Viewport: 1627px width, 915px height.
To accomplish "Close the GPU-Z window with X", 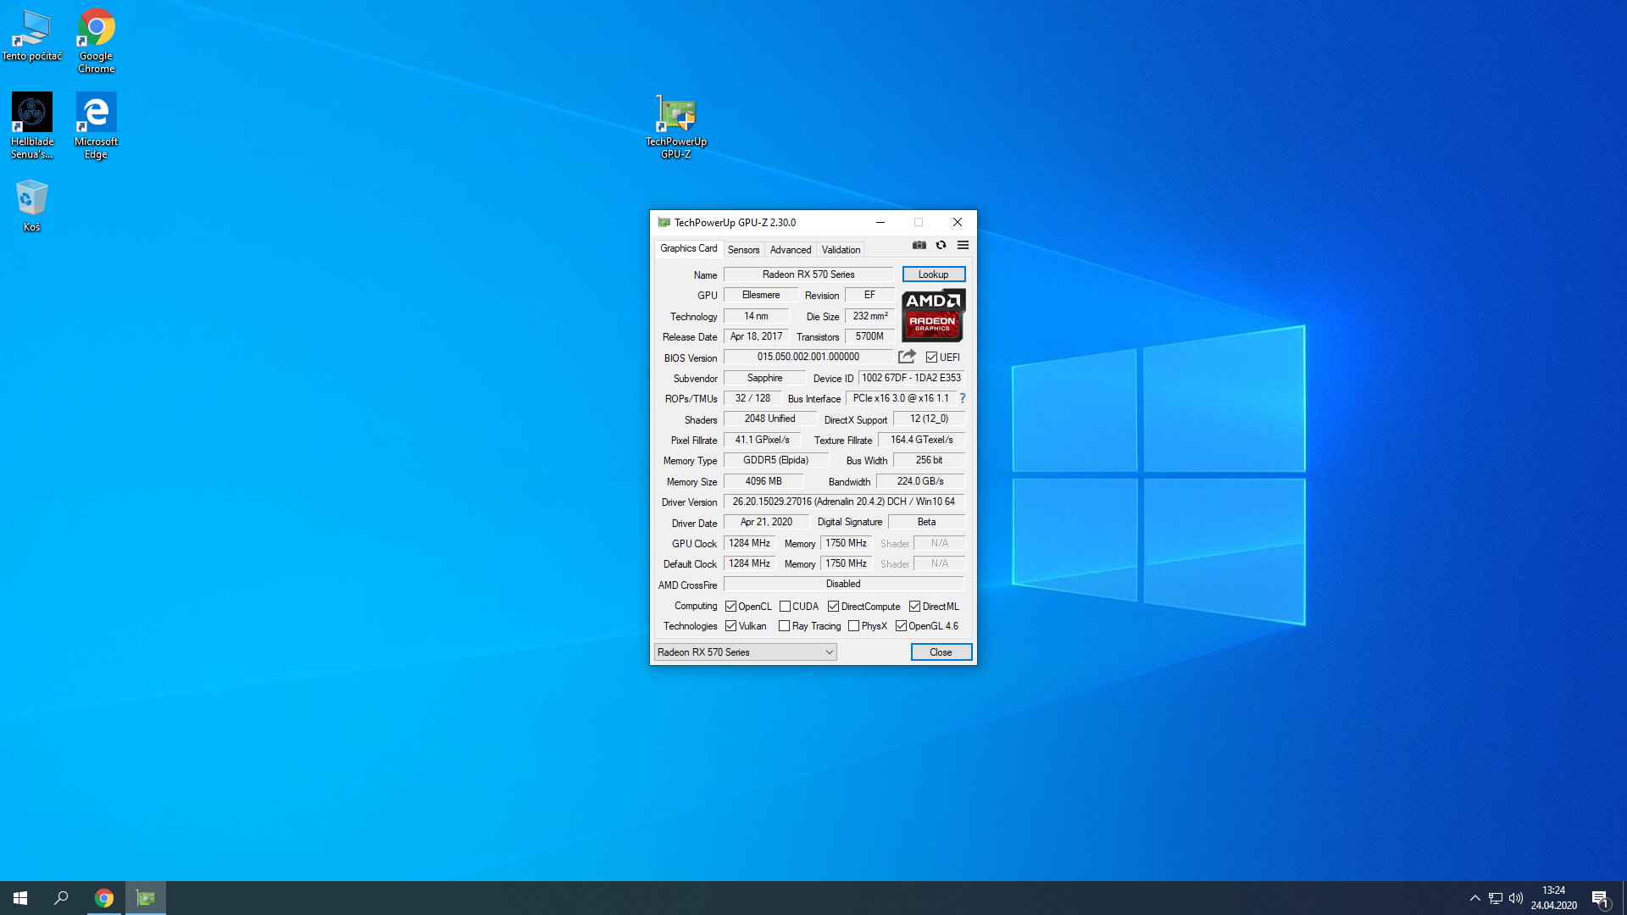I will [x=958, y=223].
